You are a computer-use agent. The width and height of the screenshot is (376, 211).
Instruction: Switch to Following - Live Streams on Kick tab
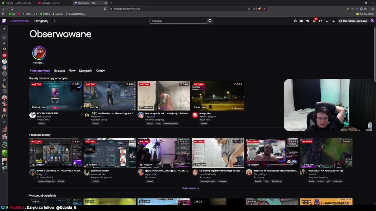coord(18,3)
